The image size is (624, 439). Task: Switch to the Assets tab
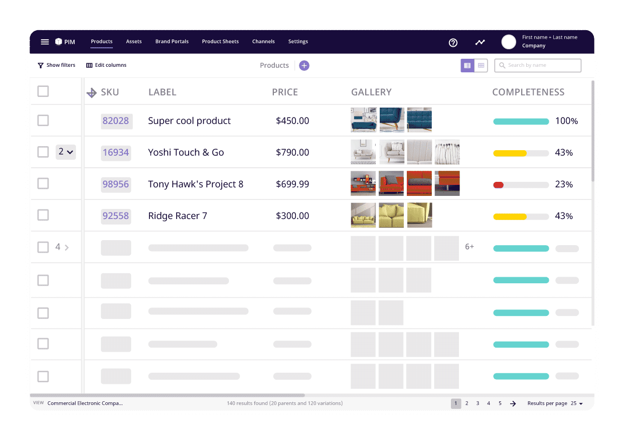pyautogui.click(x=133, y=42)
